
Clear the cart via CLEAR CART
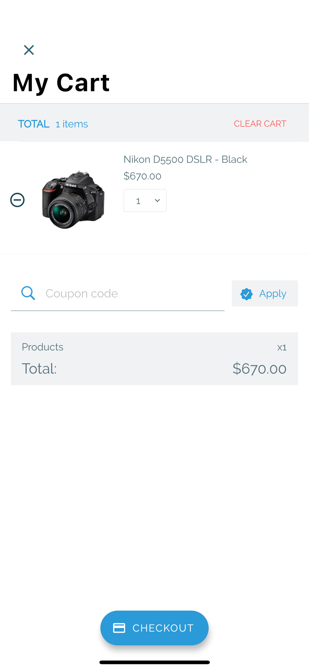tap(260, 124)
